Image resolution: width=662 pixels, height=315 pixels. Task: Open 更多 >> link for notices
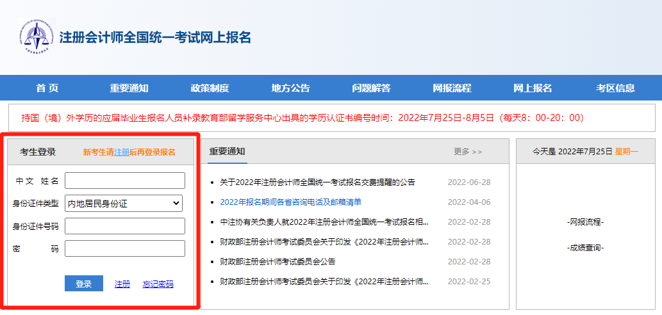coord(468,152)
